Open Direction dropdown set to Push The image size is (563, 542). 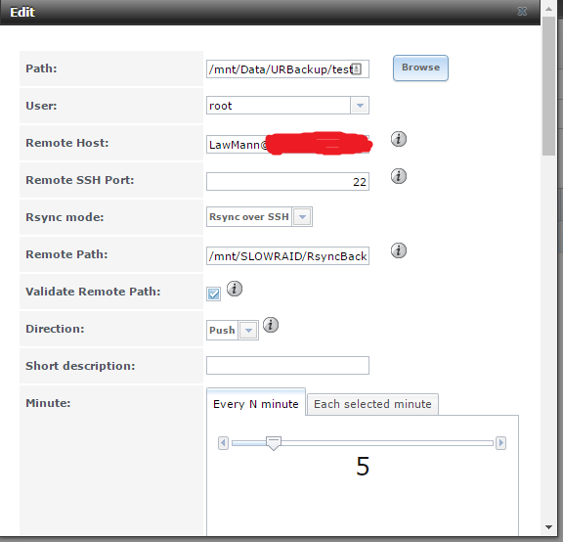coord(248,331)
